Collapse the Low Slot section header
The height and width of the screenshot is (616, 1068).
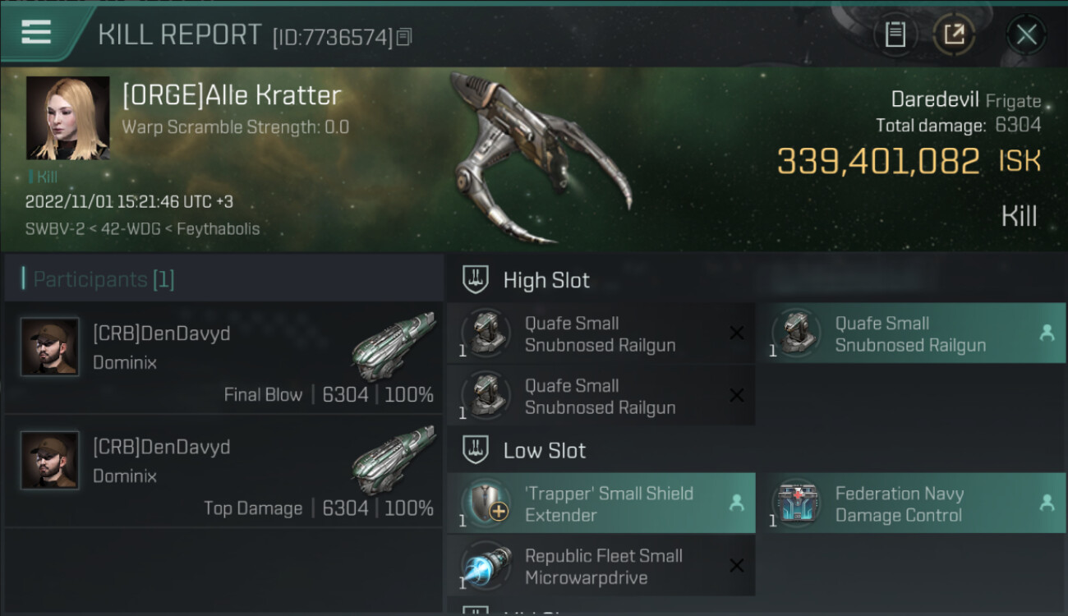coord(757,450)
